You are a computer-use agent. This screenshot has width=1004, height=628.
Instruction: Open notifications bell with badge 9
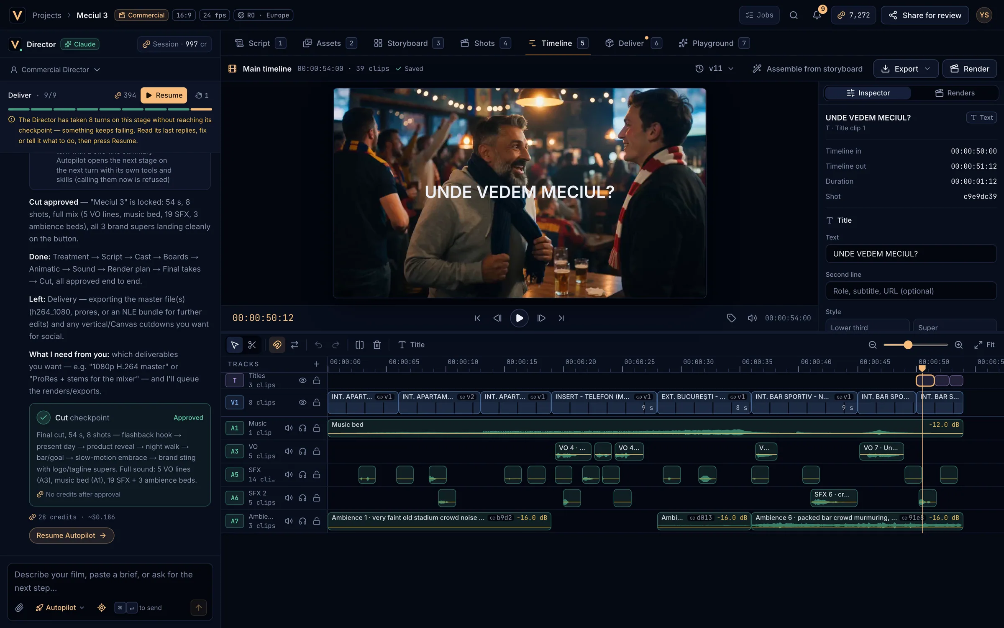pos(817,15)
